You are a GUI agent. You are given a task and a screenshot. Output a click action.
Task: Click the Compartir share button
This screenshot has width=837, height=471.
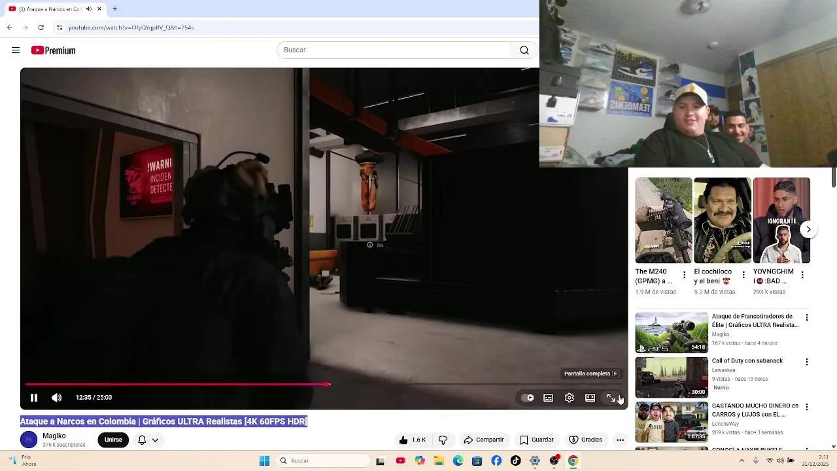(483, 440)
